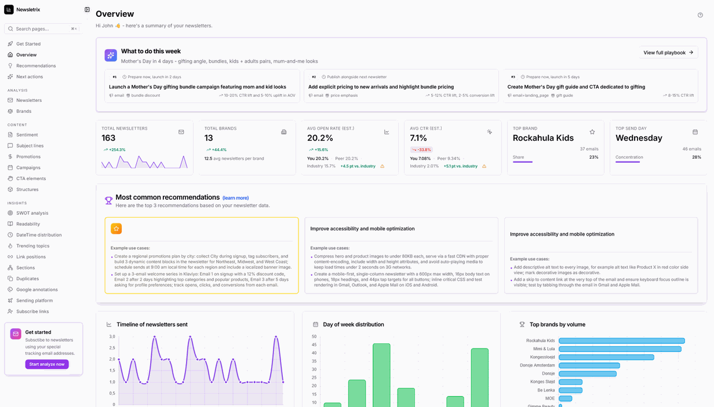Screen dimensions: 714x407
Task: Go to Recommendations in sidebar
Action: click(36, 66)
